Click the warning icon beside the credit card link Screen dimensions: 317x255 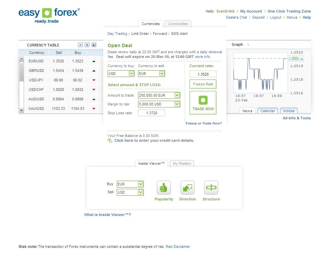point(110,140)
